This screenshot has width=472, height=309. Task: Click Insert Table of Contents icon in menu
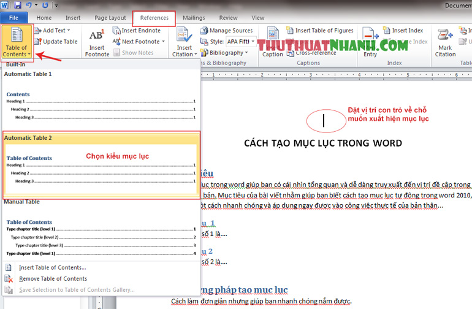[x=9, y=267]
